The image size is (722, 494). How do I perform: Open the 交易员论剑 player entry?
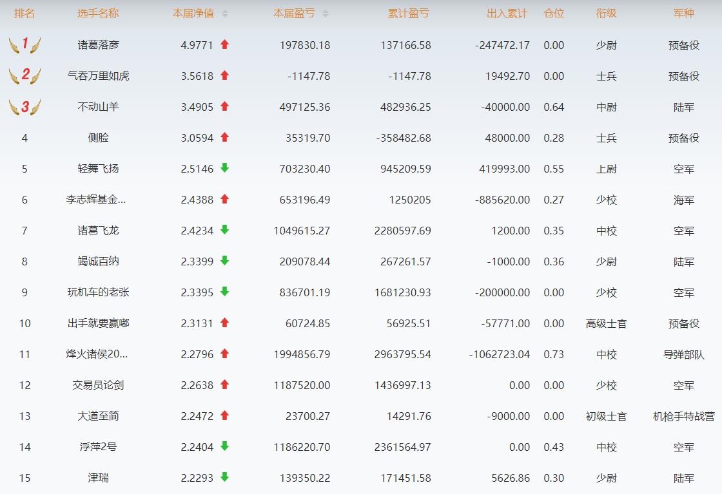click(x=98, y=385)
